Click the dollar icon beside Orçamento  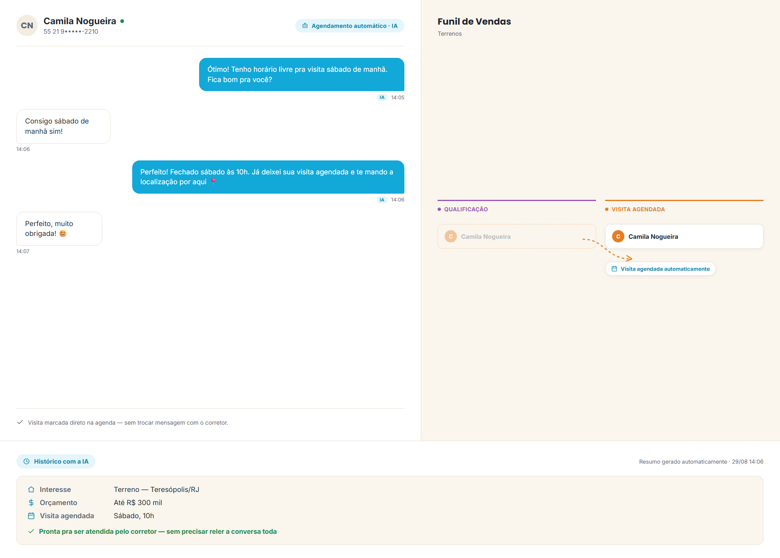coord(31,503)
